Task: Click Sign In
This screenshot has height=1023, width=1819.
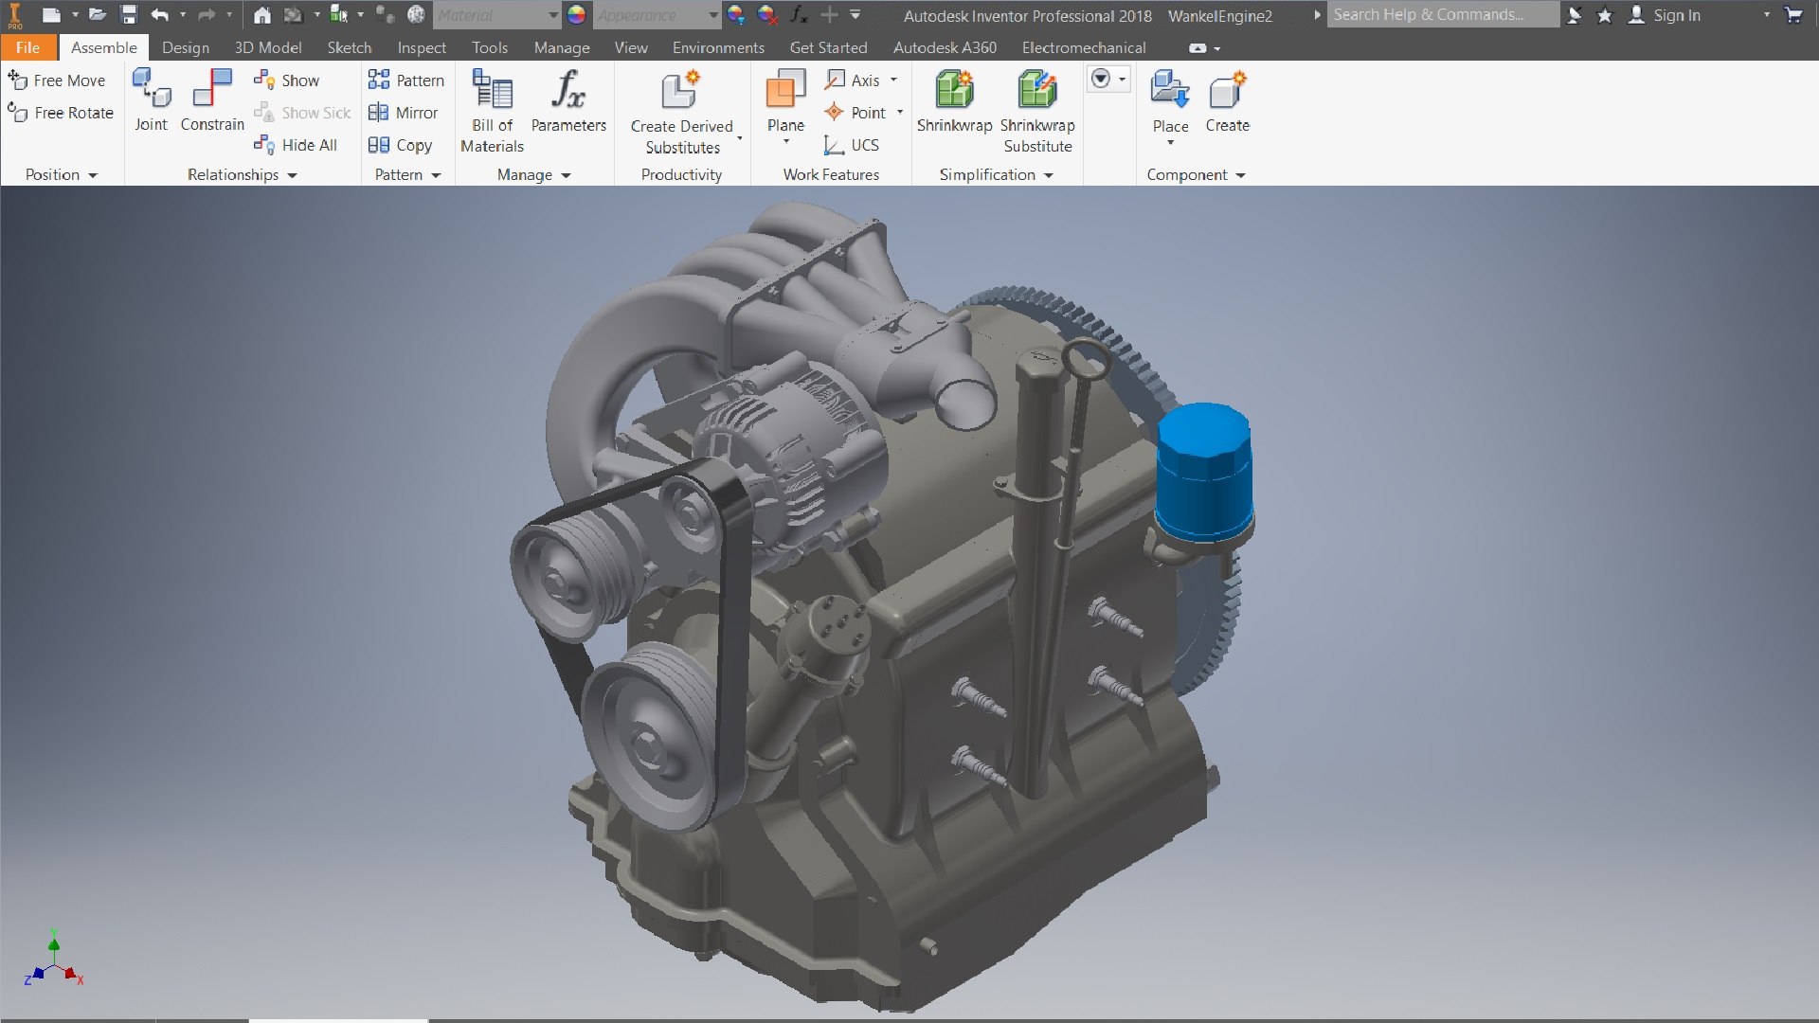Action: [1665, 15]
